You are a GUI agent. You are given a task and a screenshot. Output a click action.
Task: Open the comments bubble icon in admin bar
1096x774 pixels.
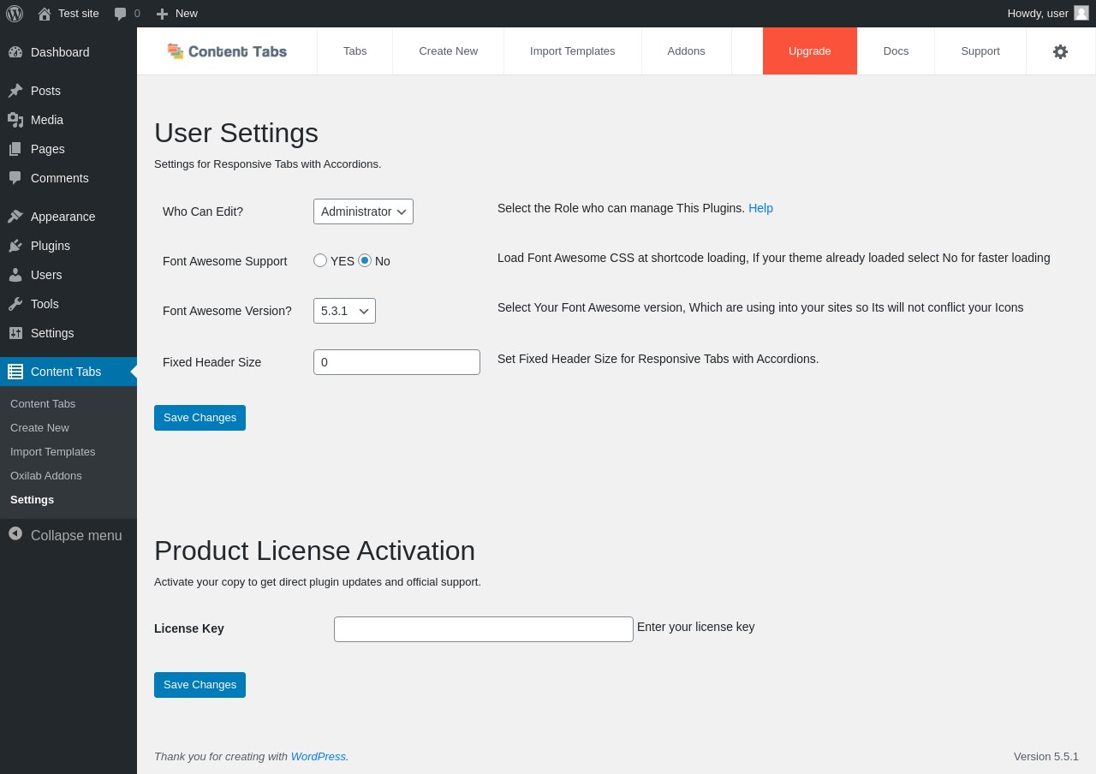click(x=121, y=14)
